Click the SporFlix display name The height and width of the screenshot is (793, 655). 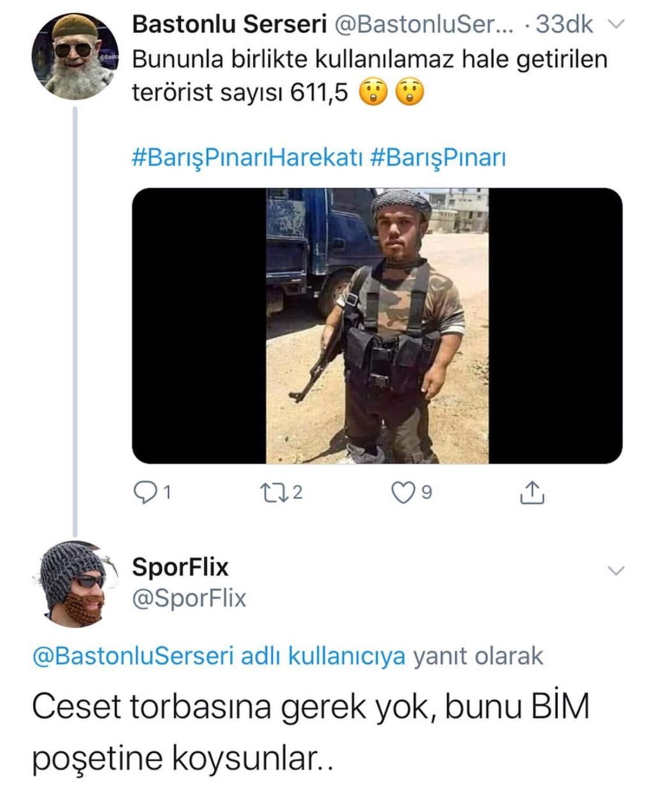coord(180,567)
